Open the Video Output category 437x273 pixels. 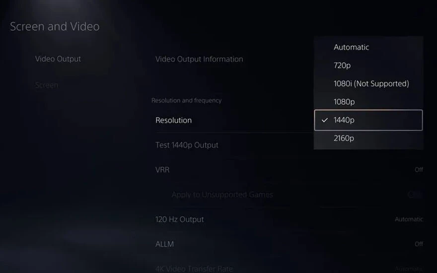(58, 59)
